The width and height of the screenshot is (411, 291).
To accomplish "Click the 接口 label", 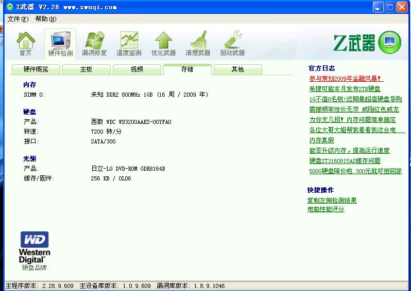I will click(x=31, y=141).
